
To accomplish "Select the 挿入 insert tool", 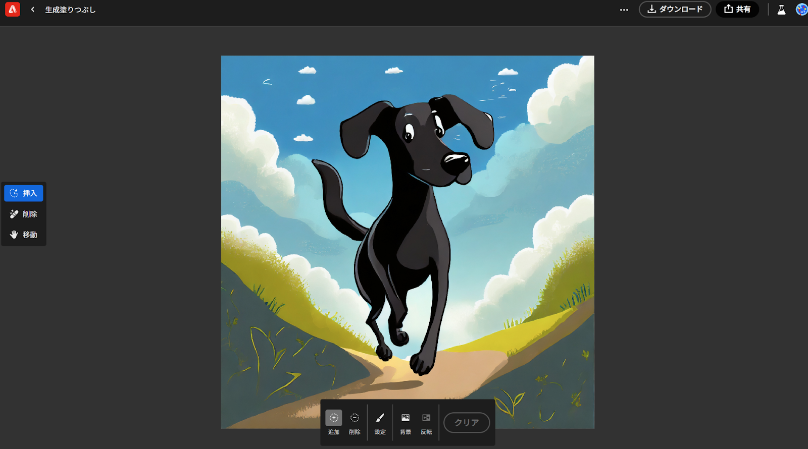I will click(x=24, y=193).
